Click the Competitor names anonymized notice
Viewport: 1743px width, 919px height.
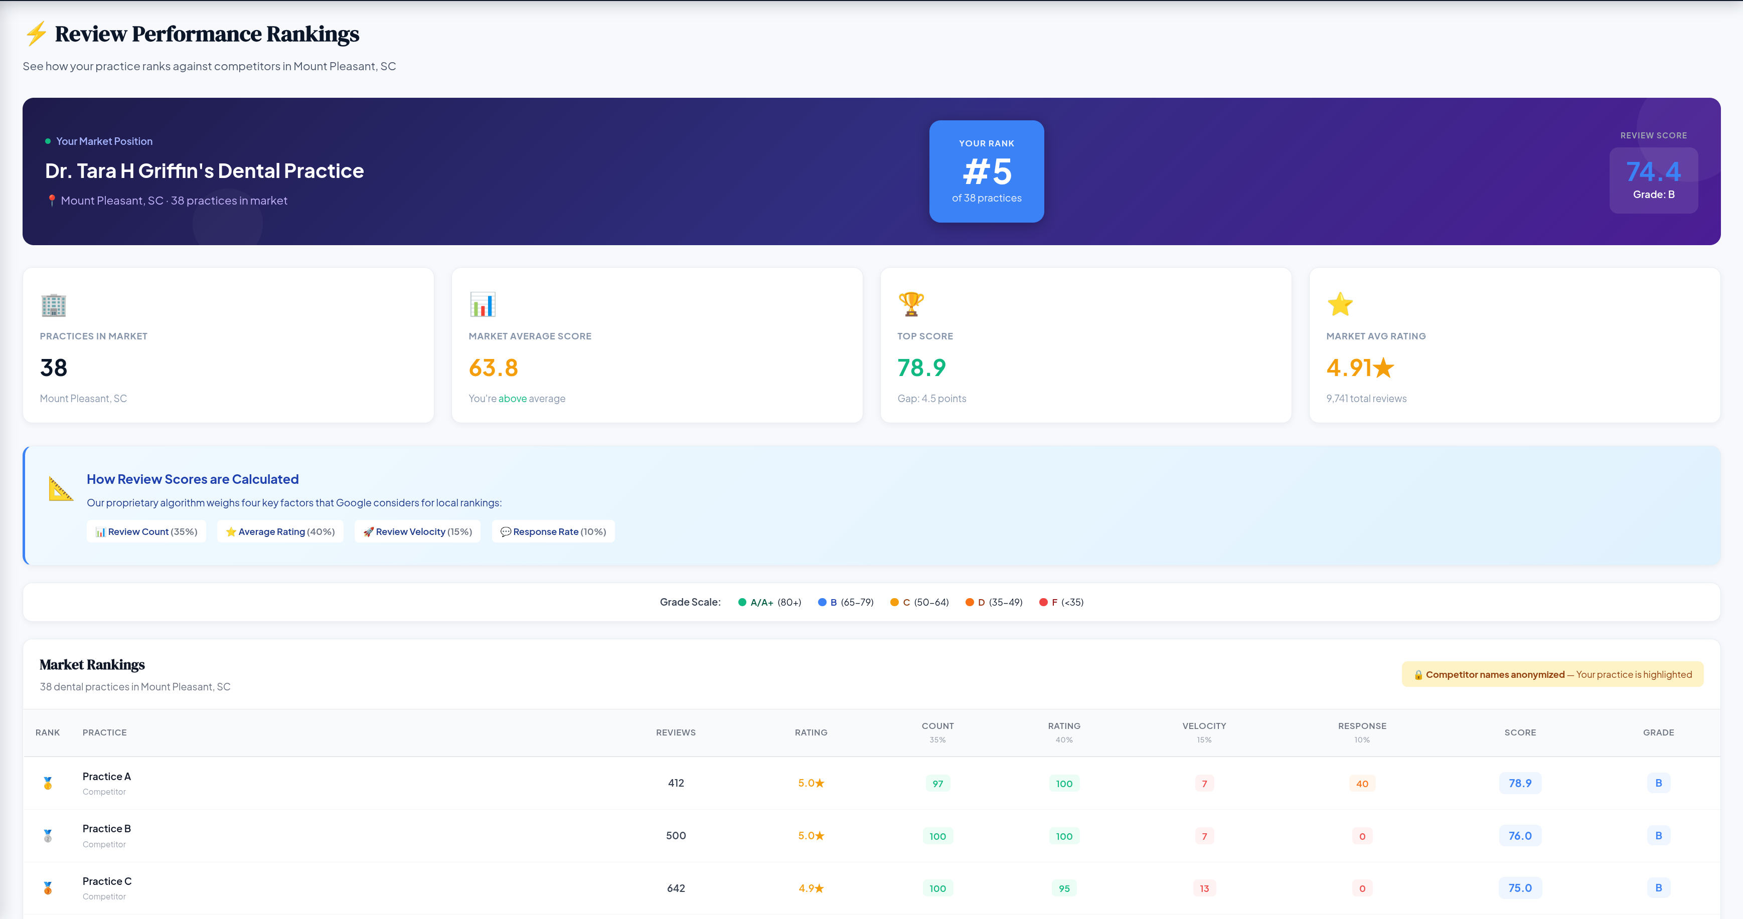click(x=1552, y=675)
